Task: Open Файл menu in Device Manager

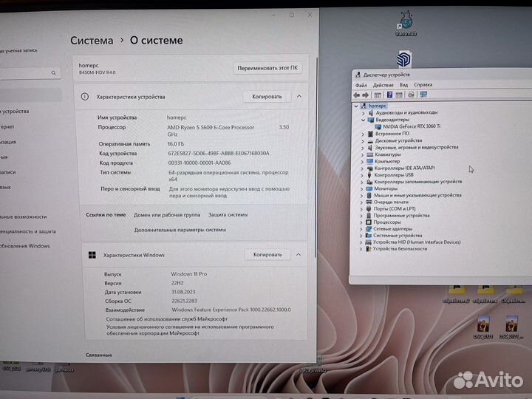Action: point(361,85)
